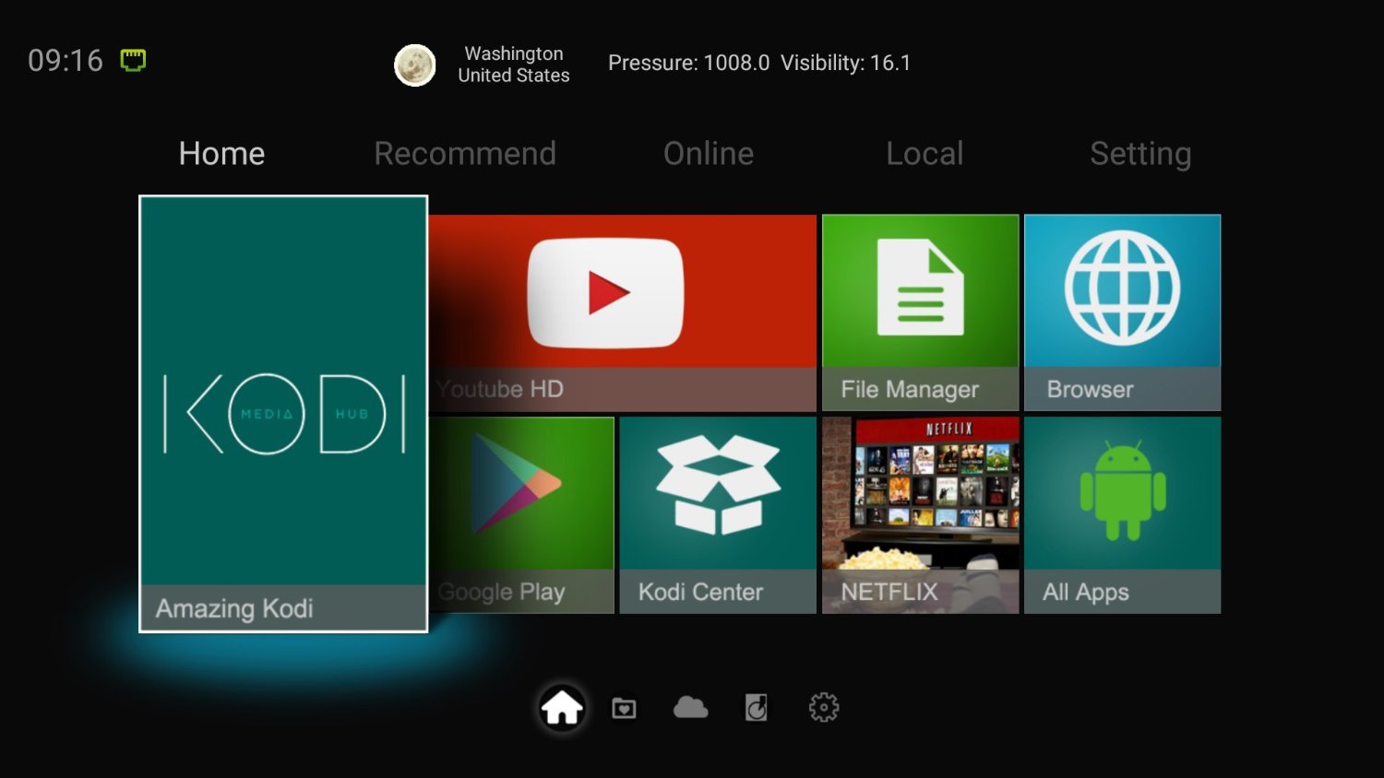This screenshot has width=1384, height=778.
Task: Click the cloud icon in bottom bar
Action: tap(691, 707)
